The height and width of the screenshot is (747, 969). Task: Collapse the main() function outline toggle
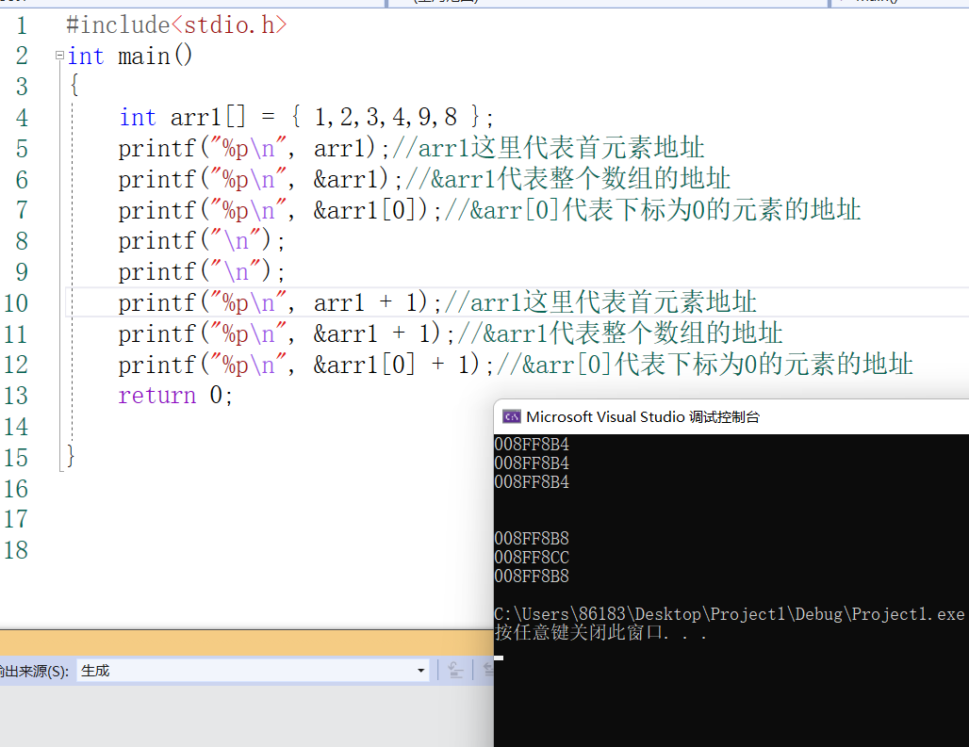(60, 56)
